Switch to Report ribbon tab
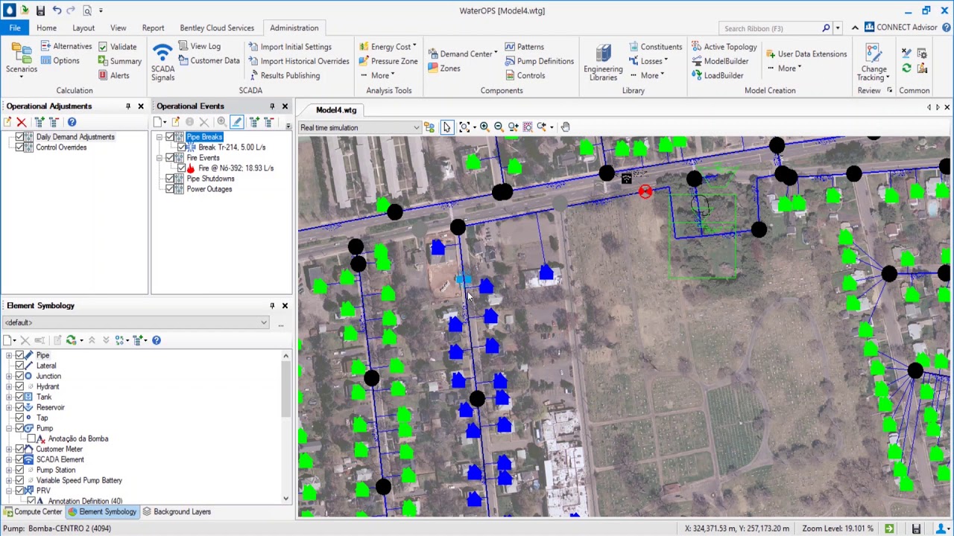The height and width of the screenshot is (536, 954). tap(153, 28)
